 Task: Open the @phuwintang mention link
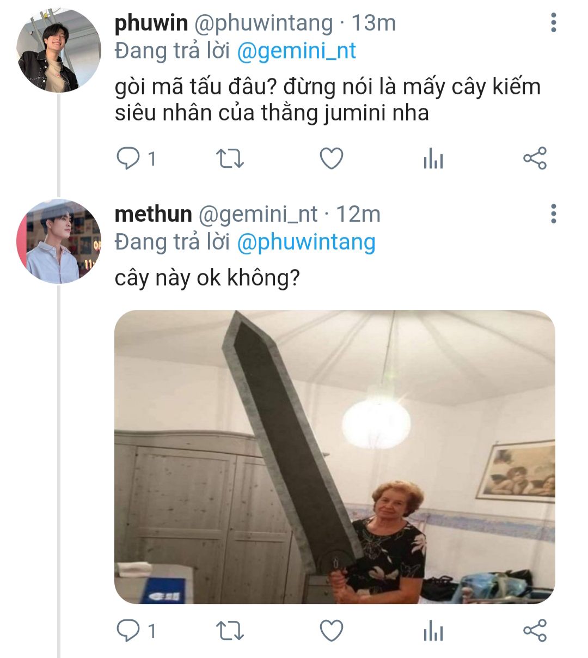(306, 242)
